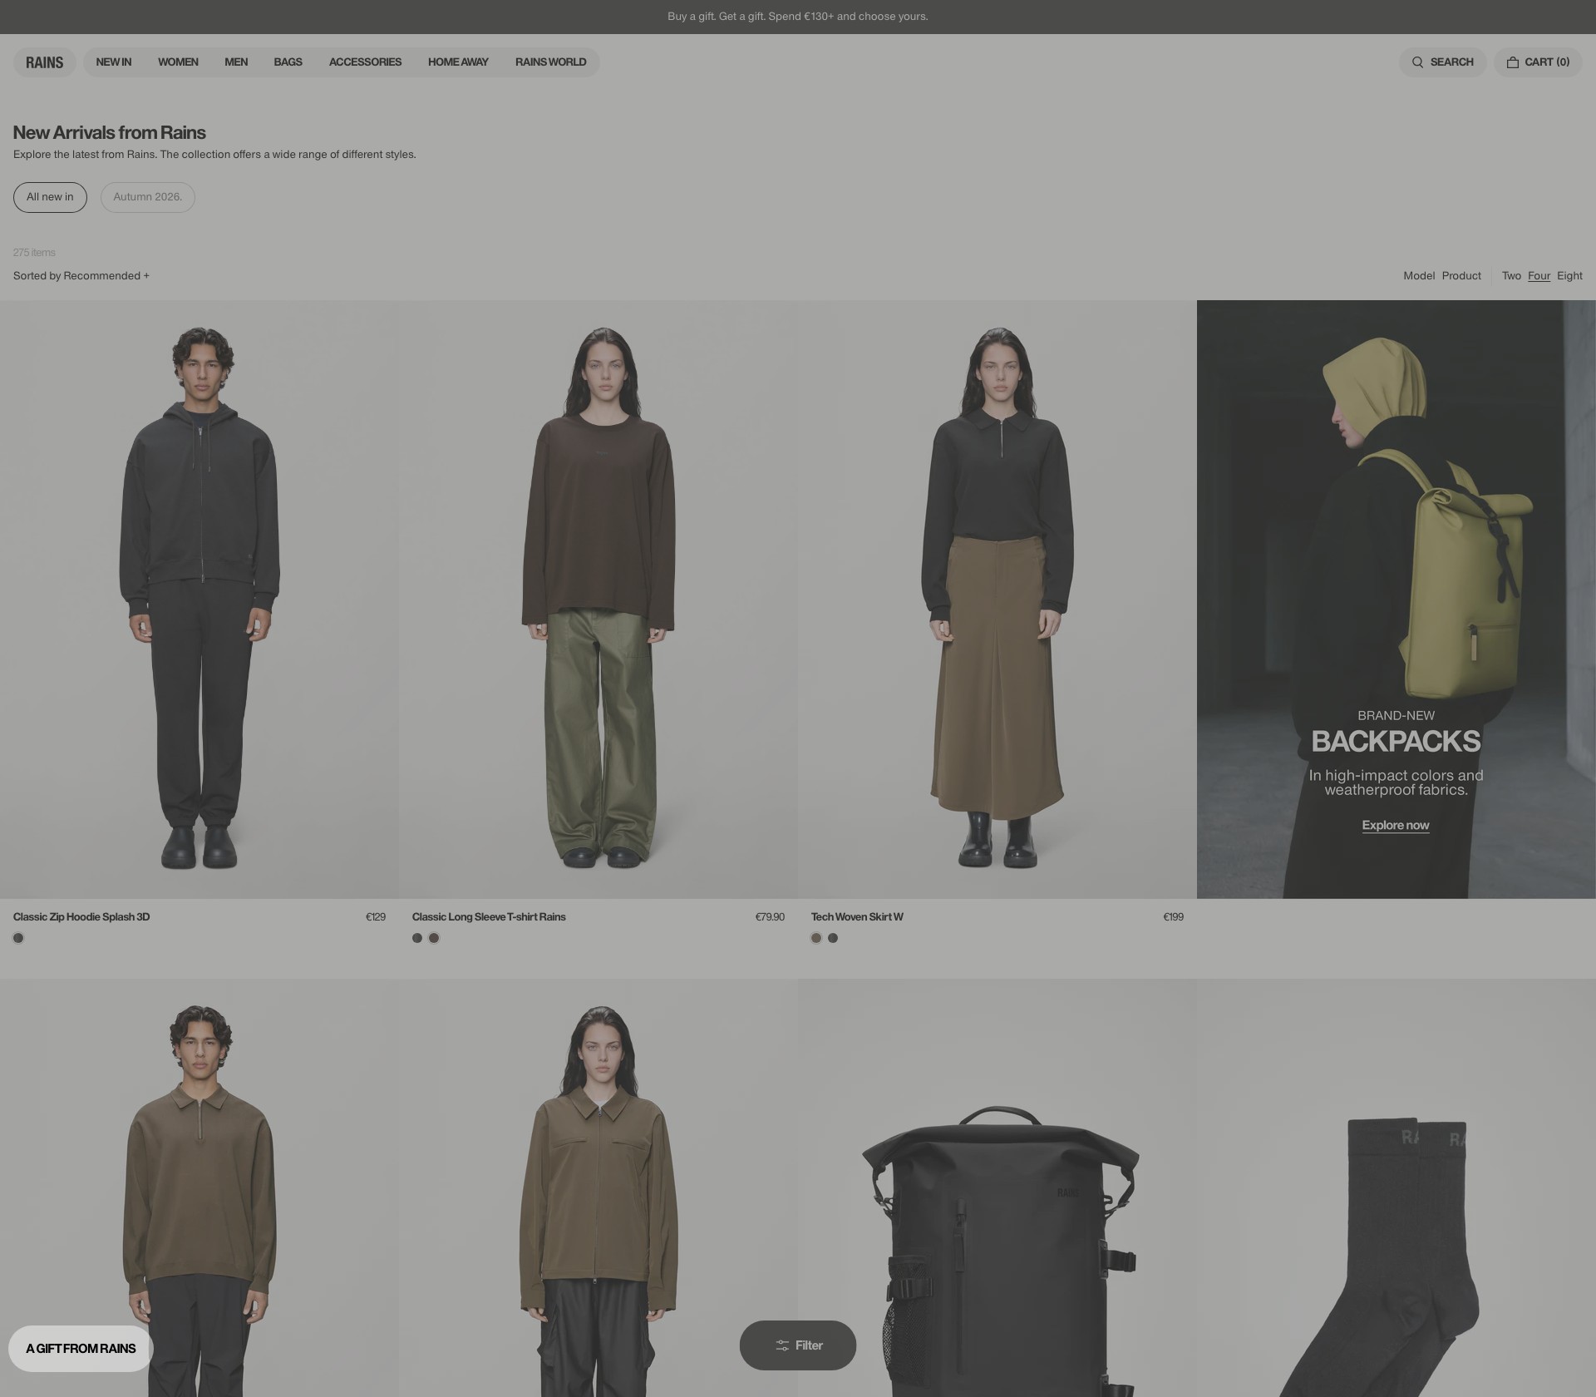1596x1397 pixels.
Task: Click the man in brown polo photo
Action: [199, 1188]
